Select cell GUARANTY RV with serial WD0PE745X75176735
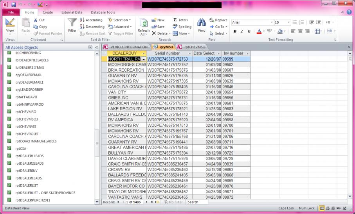The image size is (355, 214). [127, 76]
